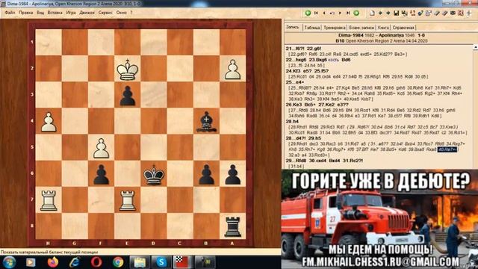Click the document copy toolbar icon
The width and height of the screenshot is (478, 269).
tap(429, 13)
